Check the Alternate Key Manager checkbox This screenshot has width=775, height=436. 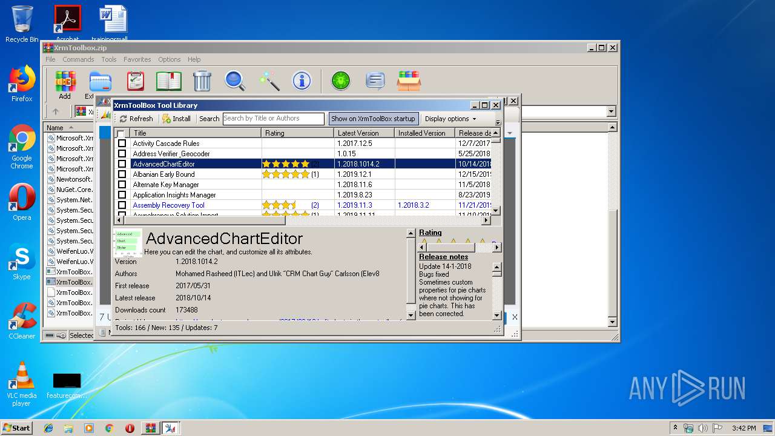coord(122,185)
